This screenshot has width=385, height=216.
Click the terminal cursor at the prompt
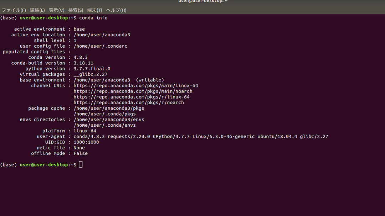pos(81,164)
